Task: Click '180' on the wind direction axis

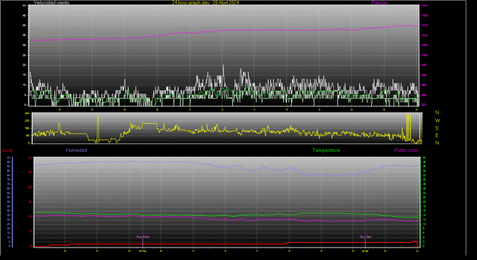Action: coord(27,128)
